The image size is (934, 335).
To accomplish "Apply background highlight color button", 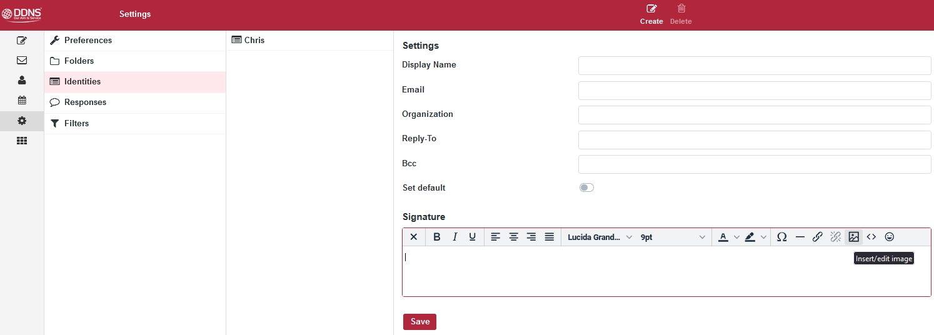I will [x=750, y=237].
